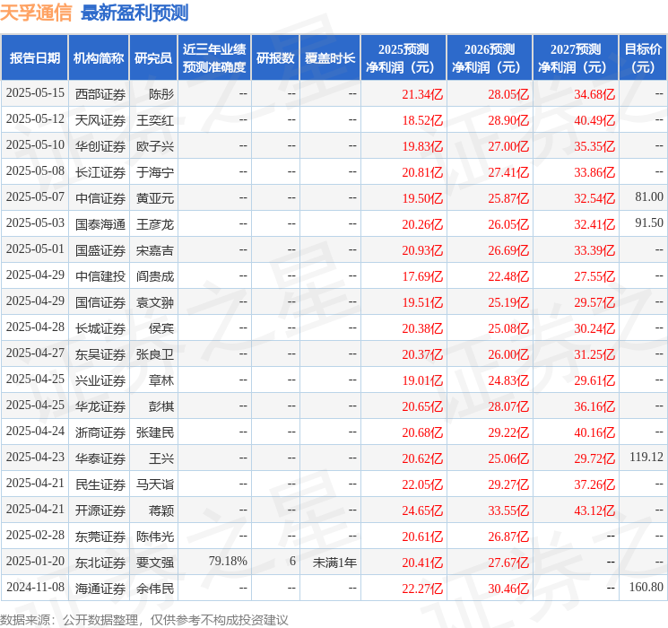Click the 2025-05-07 report date cell
This screenshot has width=668, height=628.
[x=35, y=197]
